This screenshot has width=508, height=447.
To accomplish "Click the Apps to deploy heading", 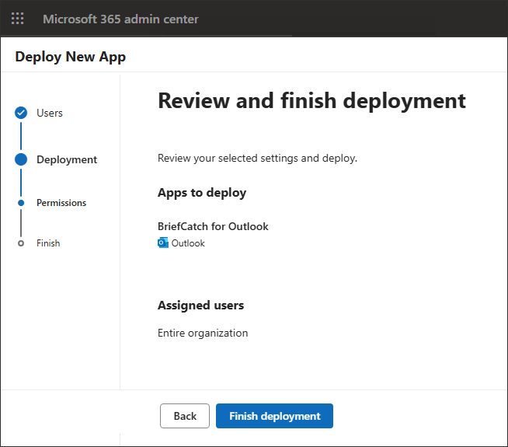I will (x=202, y=193).
